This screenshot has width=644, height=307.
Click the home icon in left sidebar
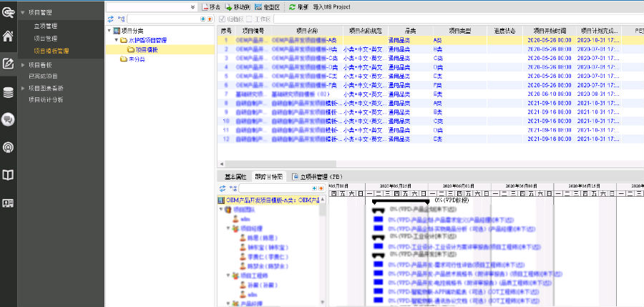(8, 36)
